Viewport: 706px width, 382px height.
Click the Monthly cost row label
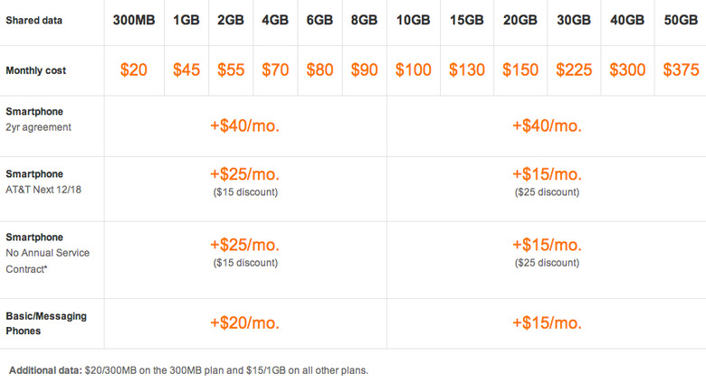tap(35, 70)
